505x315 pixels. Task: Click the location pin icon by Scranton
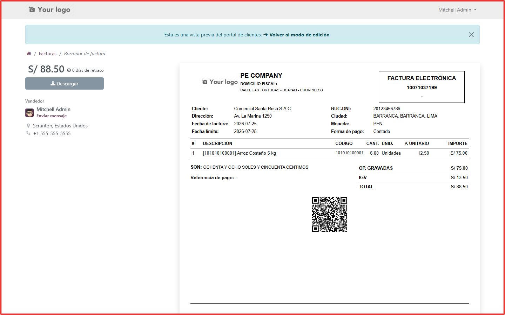coord(28,126)
